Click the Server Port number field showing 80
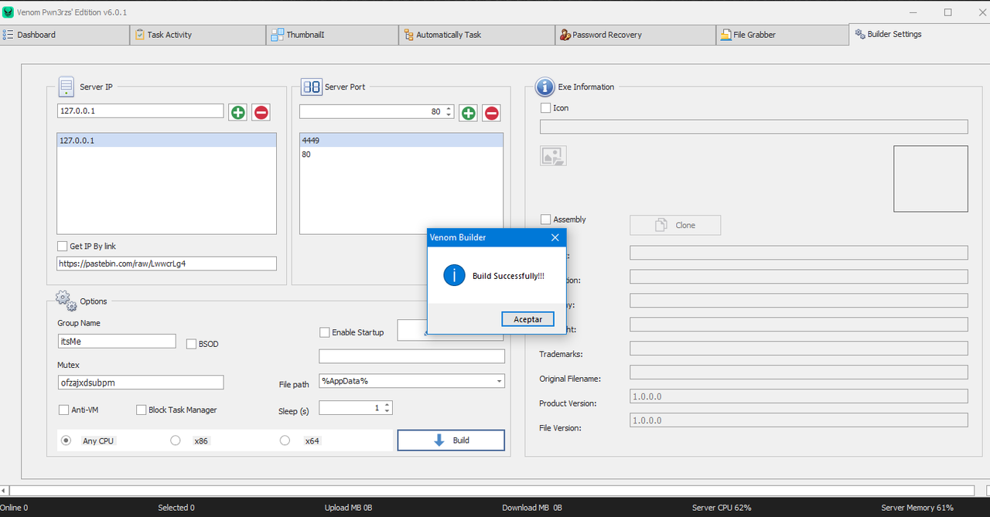Screen dimensions: 990x517 371,112
